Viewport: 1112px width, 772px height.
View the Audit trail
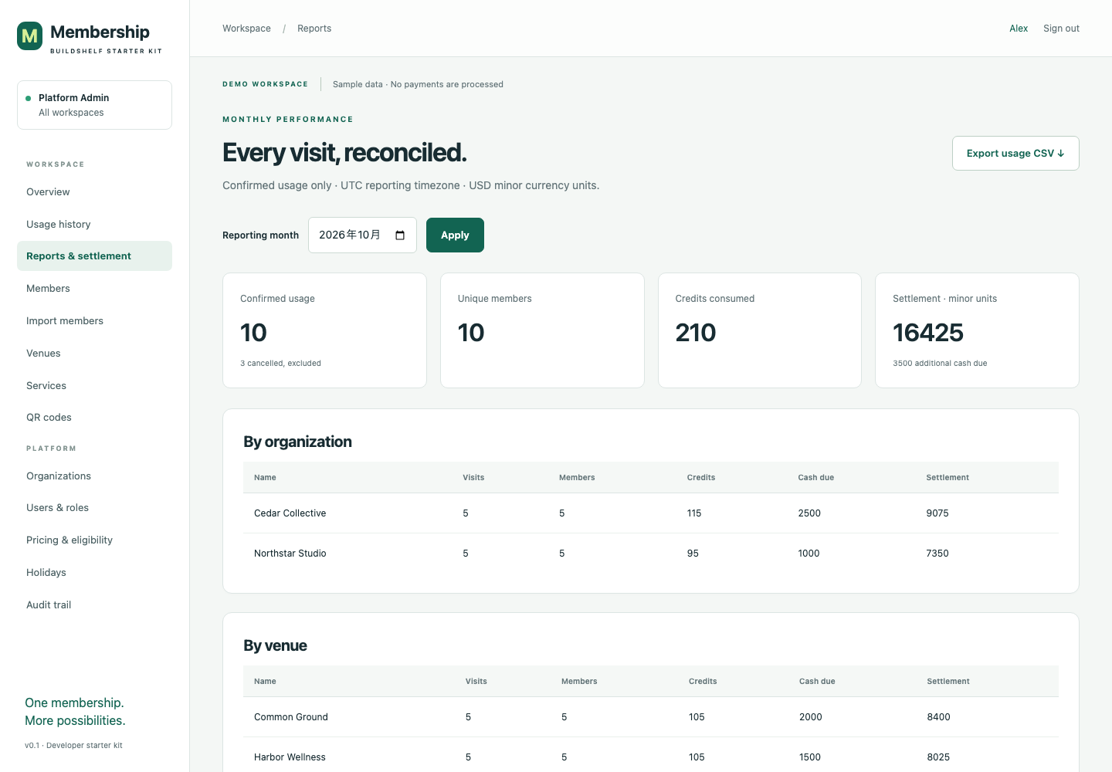coord(94,604)
